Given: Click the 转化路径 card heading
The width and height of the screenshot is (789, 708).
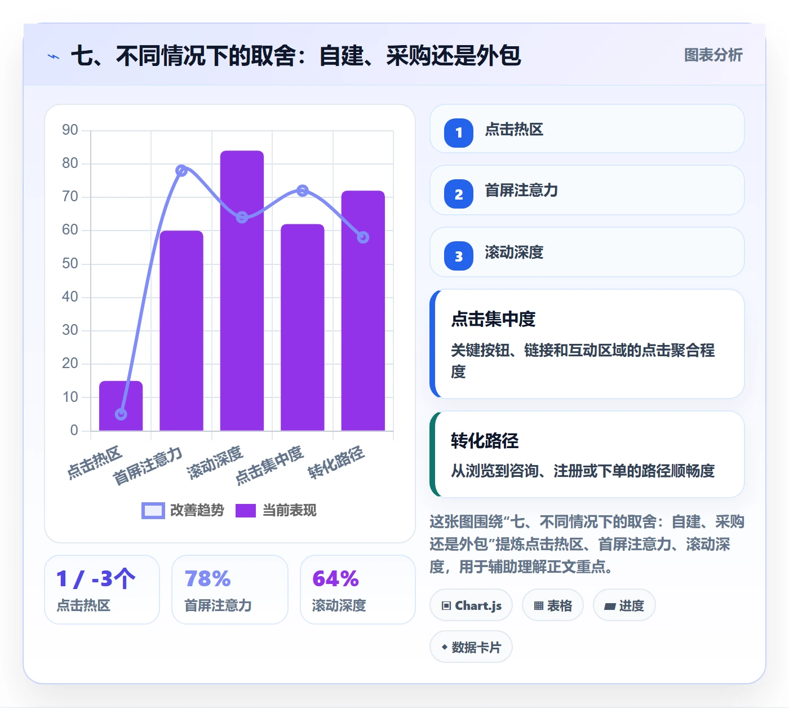Looking at the screenshot, I should [x=485, y=440].
